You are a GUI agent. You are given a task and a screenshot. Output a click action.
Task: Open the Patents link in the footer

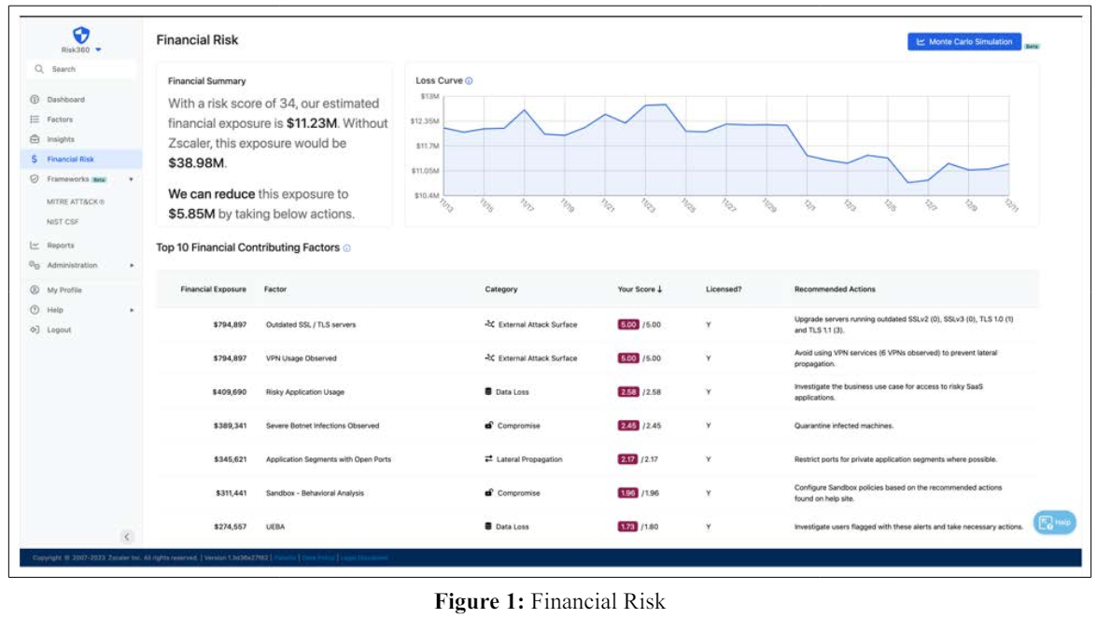click(285, 557)
